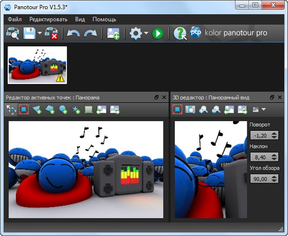Click the undo arrow in main toolbar
This screenshot has height=236, width=288.
73,33
